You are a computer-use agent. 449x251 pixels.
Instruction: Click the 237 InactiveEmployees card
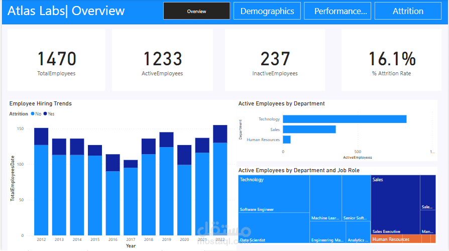(x=275, y=60)
